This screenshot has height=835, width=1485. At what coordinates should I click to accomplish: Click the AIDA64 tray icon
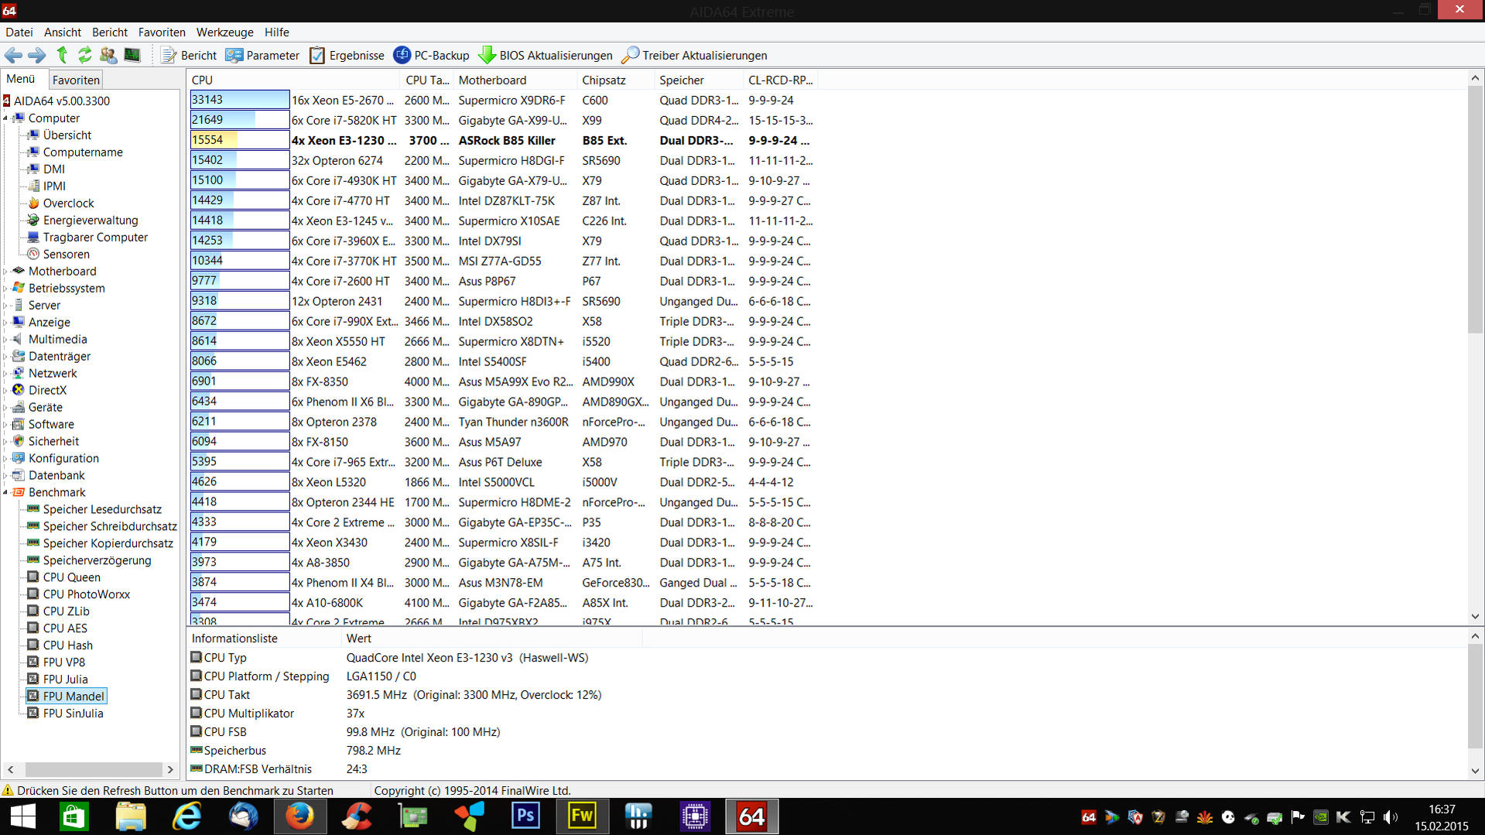click(x=1089, y=816)
